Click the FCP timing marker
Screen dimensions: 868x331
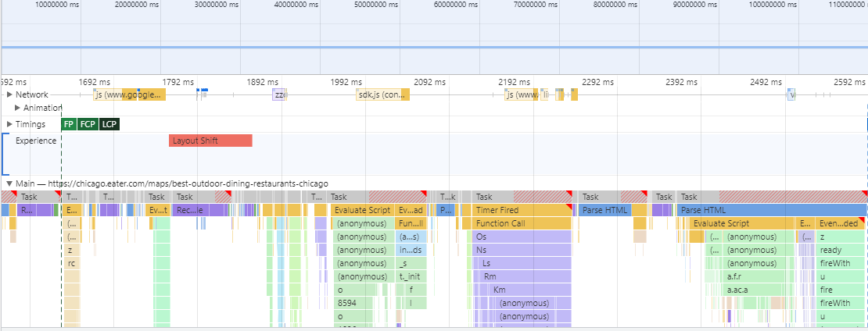click(88, 124)
